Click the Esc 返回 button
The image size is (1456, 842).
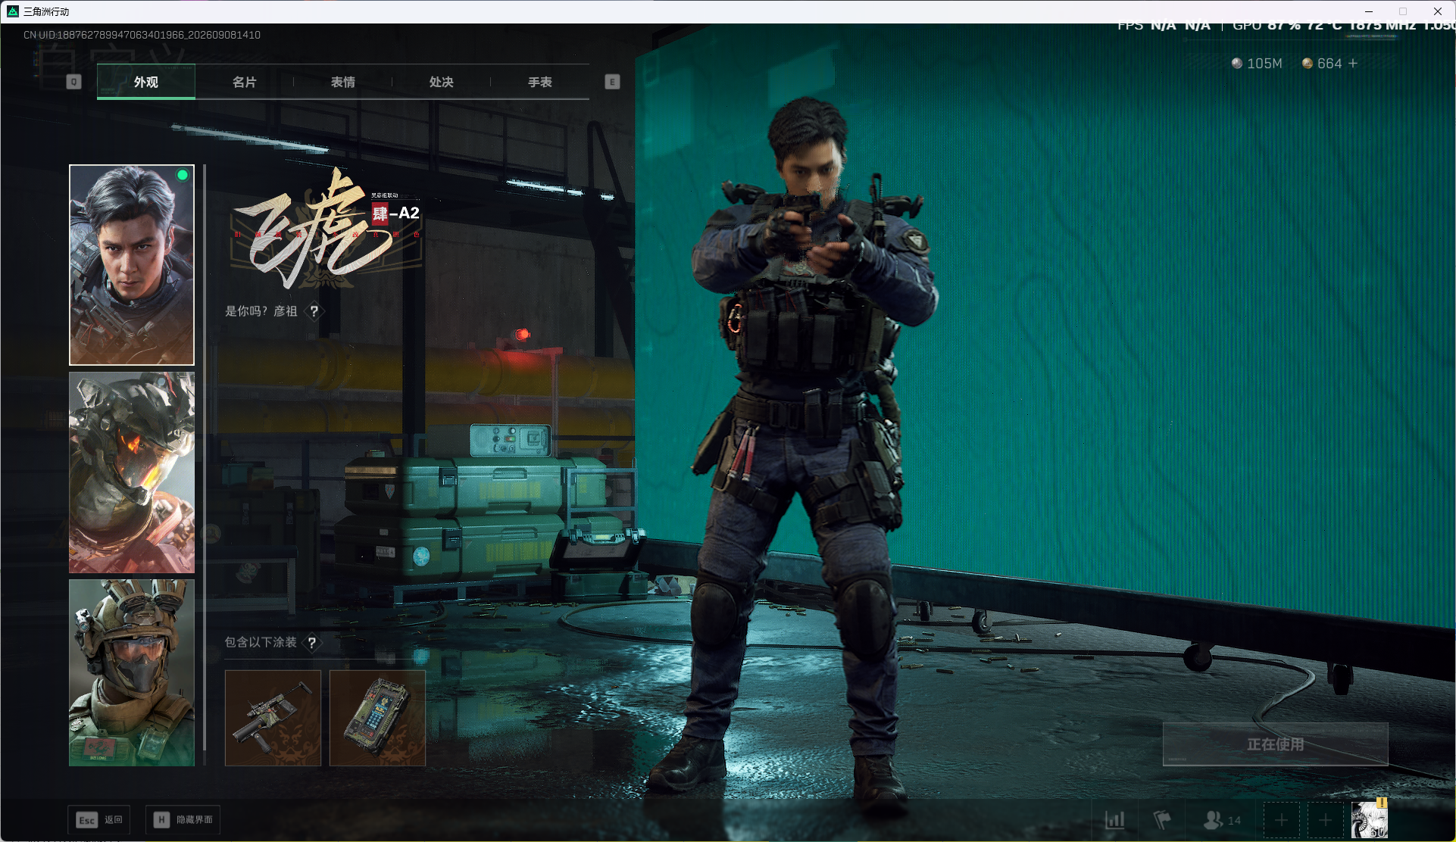tap(99, 820)
